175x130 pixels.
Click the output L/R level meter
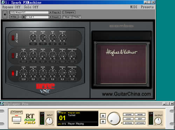(151, 118)
